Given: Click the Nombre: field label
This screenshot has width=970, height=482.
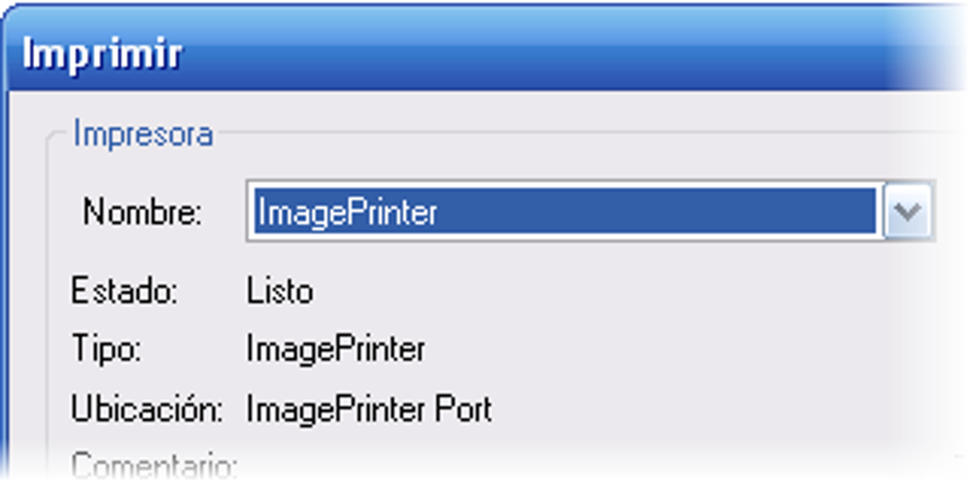Looking at the screenshot, I should (143, 212).
